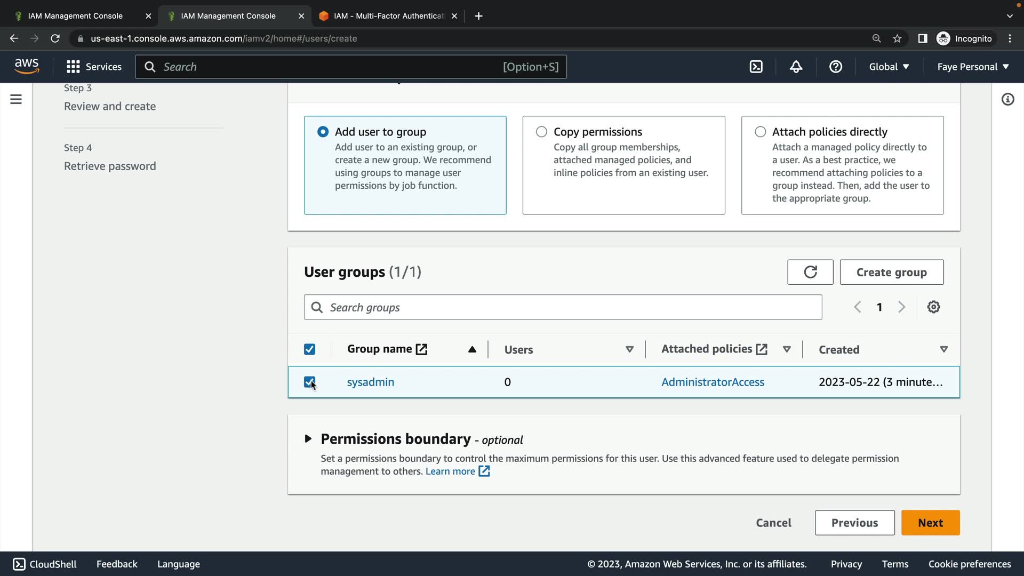This screenshot has width=1024, height=576.
Task: Open the help question mark menu
Action: (835, 67)
